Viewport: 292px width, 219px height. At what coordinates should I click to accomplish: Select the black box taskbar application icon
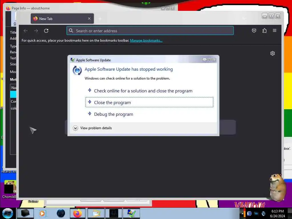coord(25,213)
